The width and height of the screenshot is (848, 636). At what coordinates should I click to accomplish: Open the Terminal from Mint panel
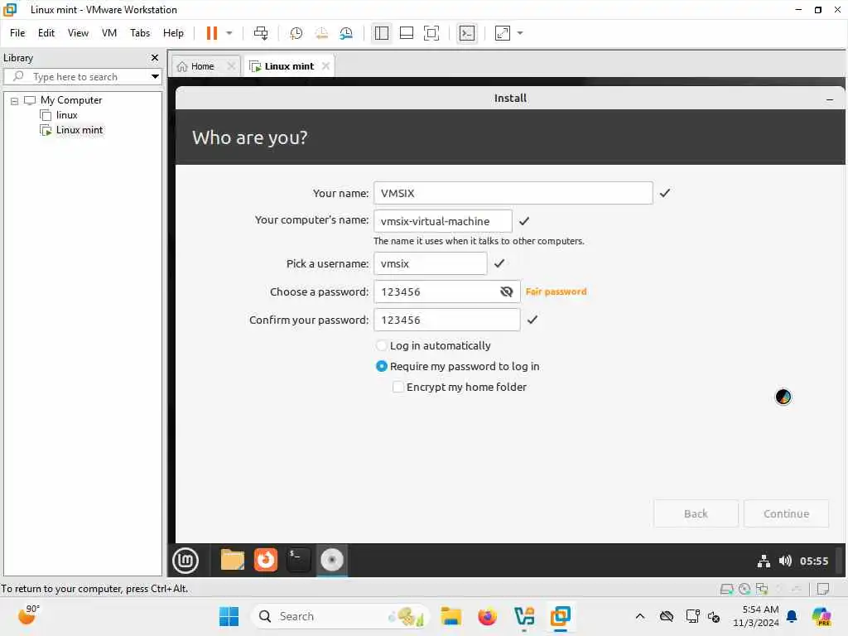pyautogui.click(x=298, y=561)
